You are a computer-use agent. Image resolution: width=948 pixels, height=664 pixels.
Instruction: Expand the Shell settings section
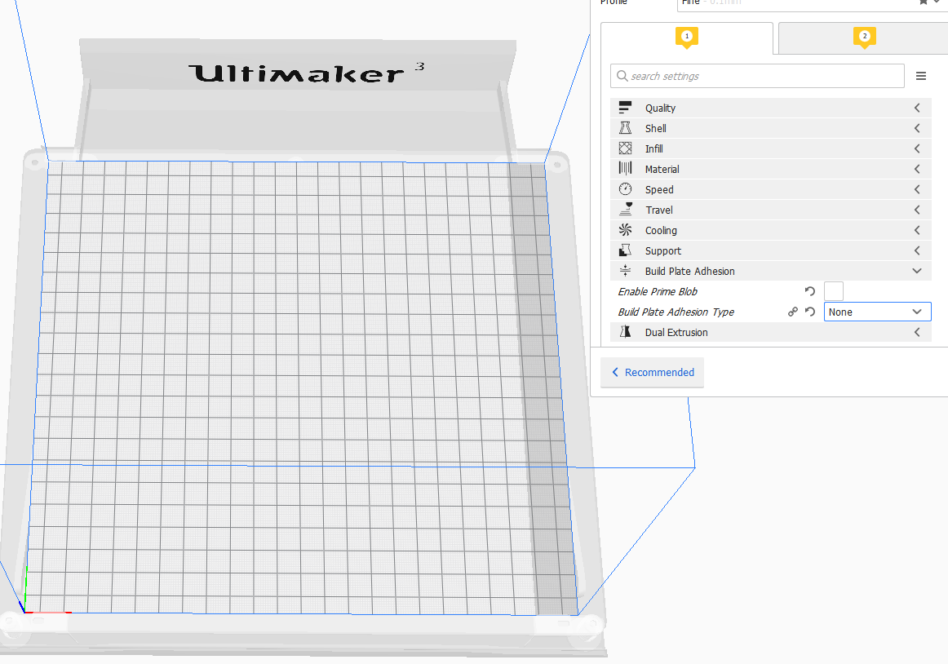click(770, 128)
